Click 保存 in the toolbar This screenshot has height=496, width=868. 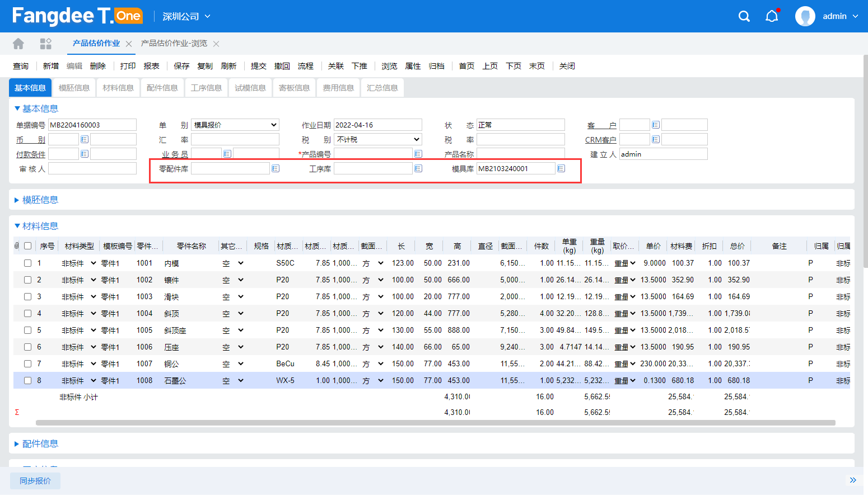pyautogui.click(x=181, y=66)
